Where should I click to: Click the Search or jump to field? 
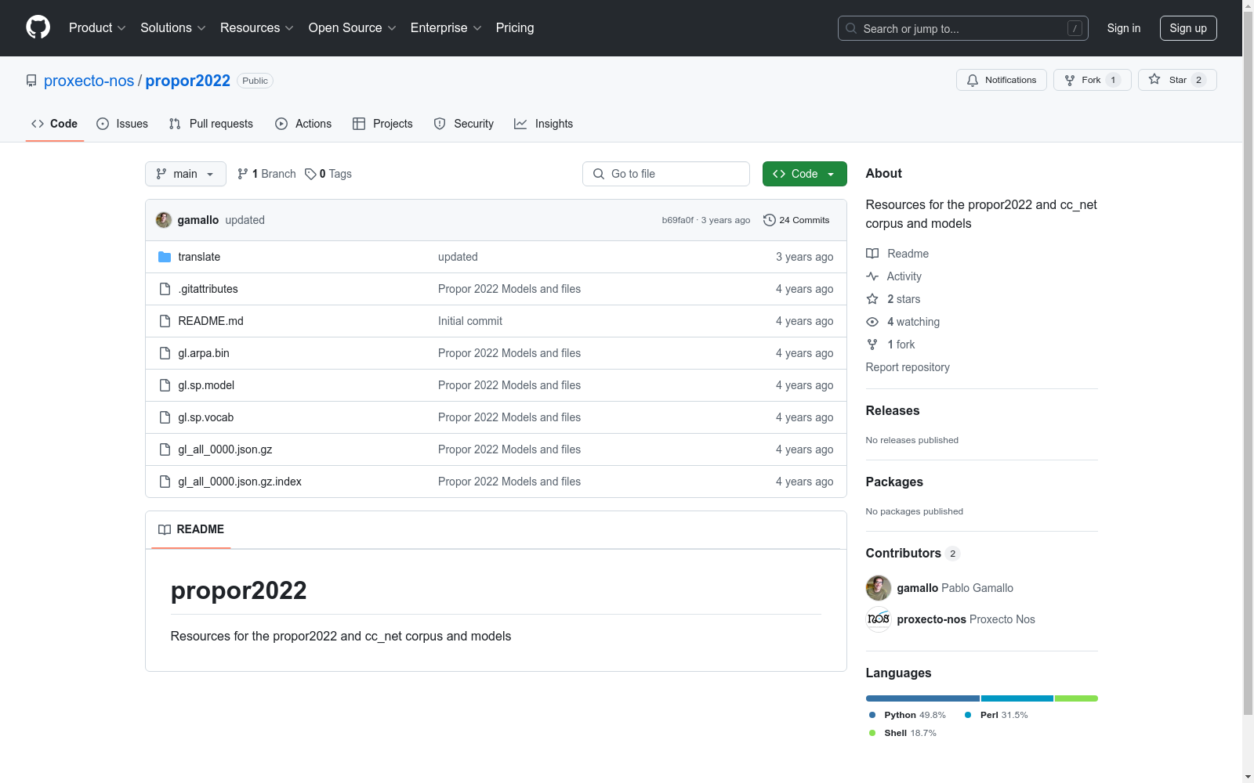click(963, 28)
